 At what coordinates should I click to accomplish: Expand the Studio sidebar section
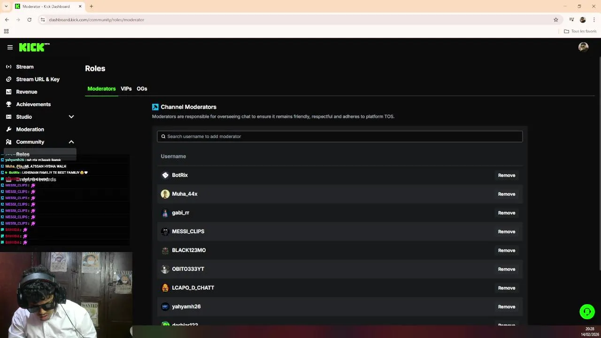[71, 117]
